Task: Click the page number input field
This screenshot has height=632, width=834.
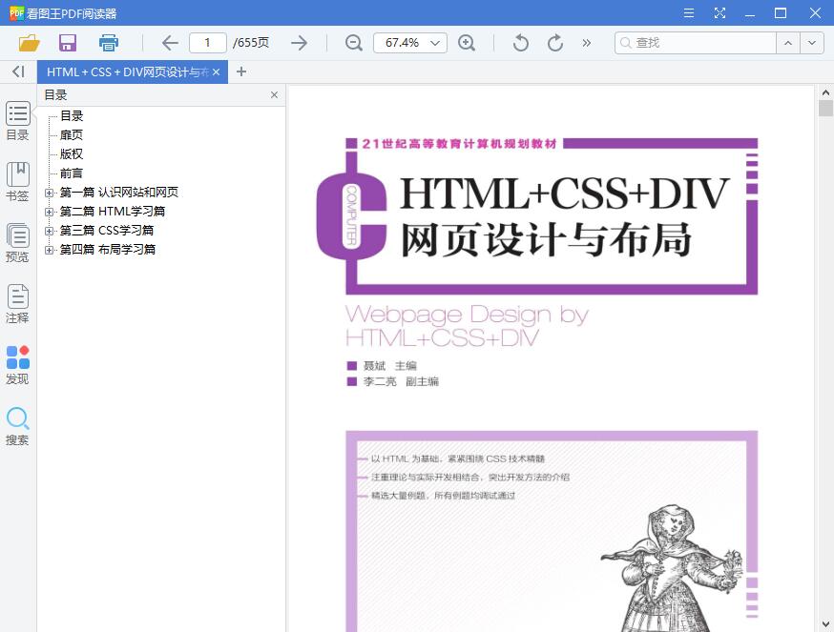Action: pos(207,42)
